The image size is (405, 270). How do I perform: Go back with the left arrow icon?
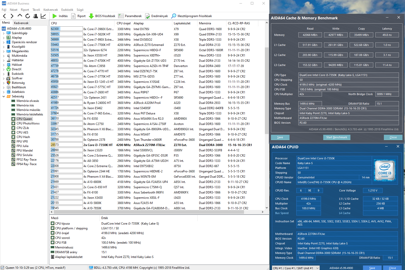5,16
